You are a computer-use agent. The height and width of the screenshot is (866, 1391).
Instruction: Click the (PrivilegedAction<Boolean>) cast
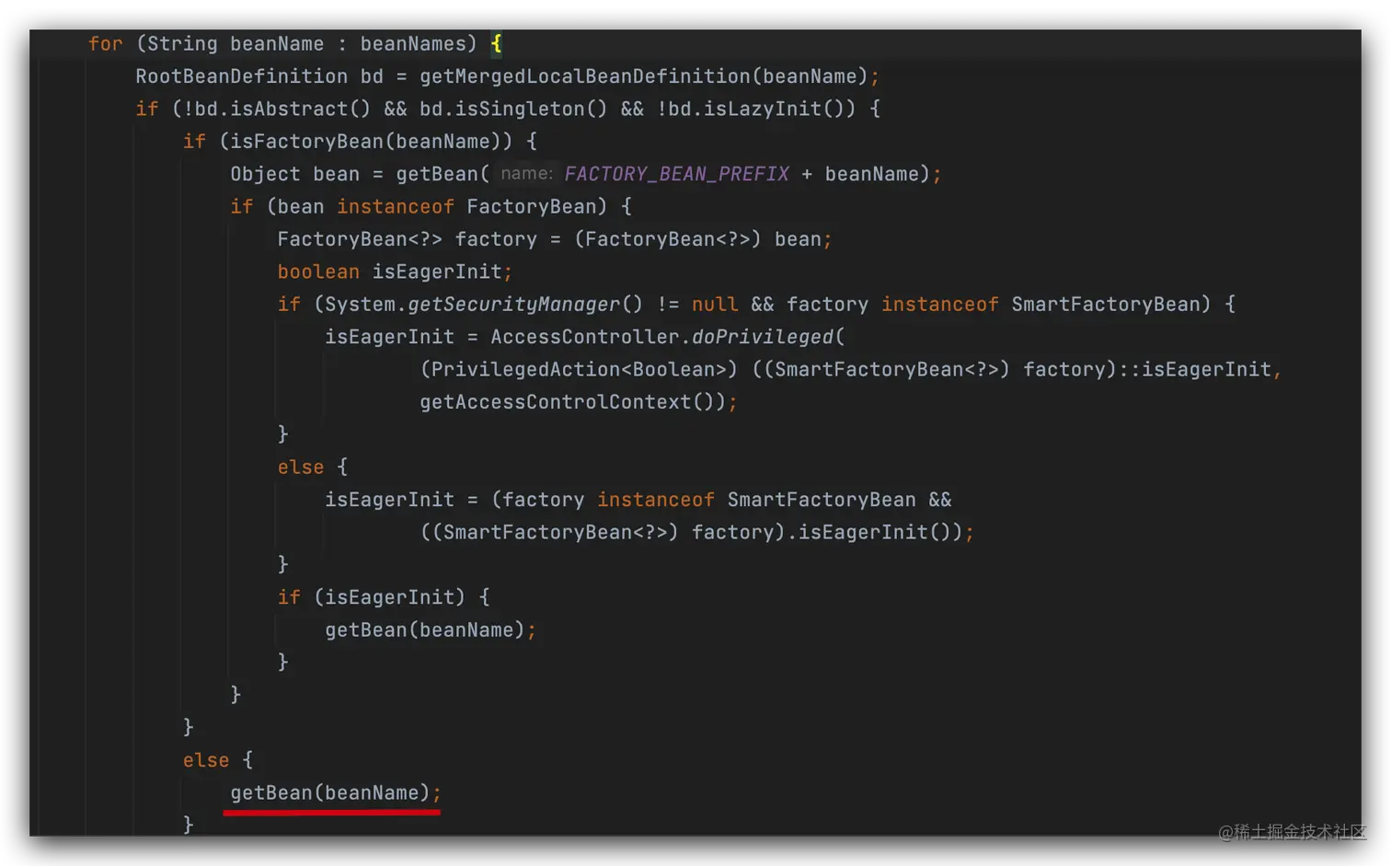579,370
